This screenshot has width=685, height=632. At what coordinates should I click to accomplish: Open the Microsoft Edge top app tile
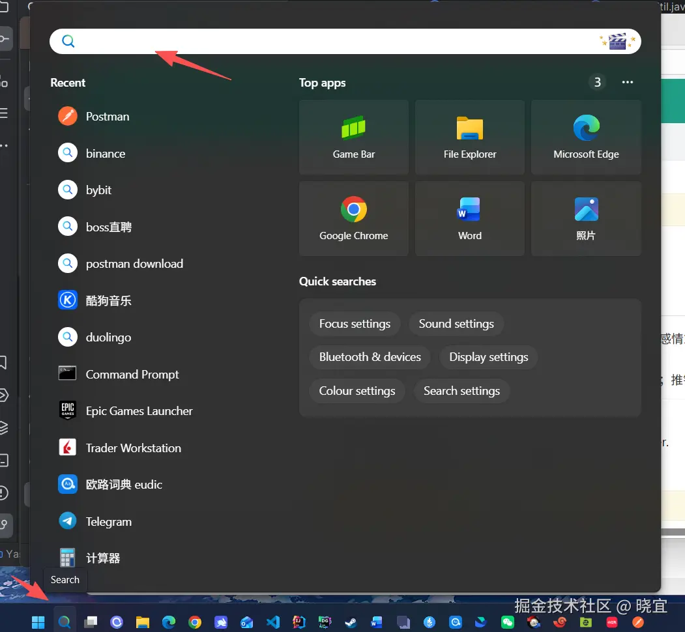(586, 137)
